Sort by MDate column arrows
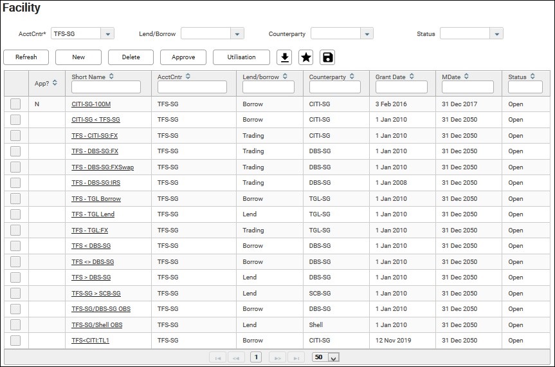The height and width of the screenshot is (367, 555). [x=466, y=76]
